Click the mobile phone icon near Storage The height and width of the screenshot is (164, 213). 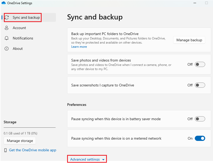coord(6,150)
